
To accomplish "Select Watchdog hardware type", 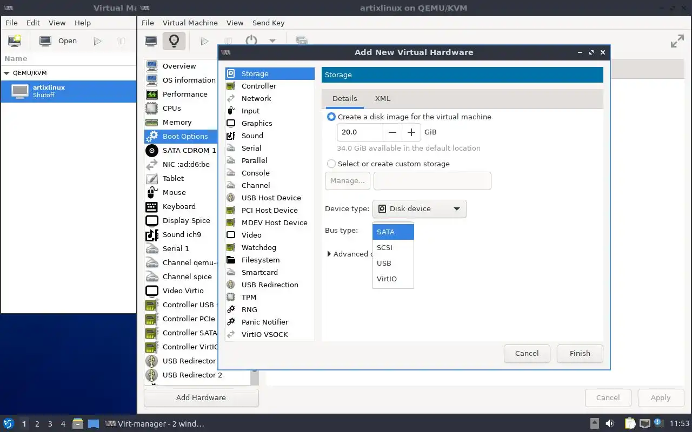I will (x=270, y=247).
